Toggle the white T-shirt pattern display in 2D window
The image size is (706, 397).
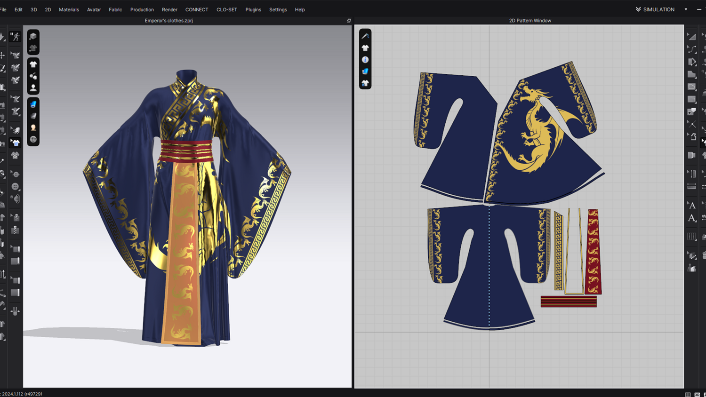pos(365,48)
